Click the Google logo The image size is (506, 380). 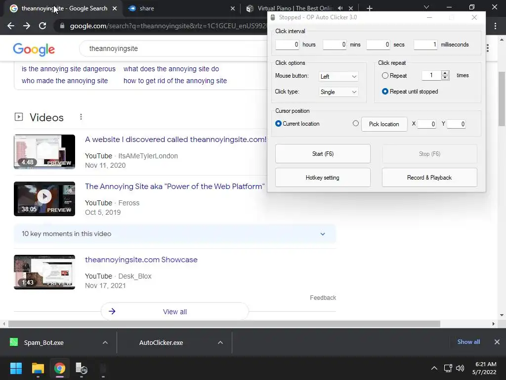point(34,49)
